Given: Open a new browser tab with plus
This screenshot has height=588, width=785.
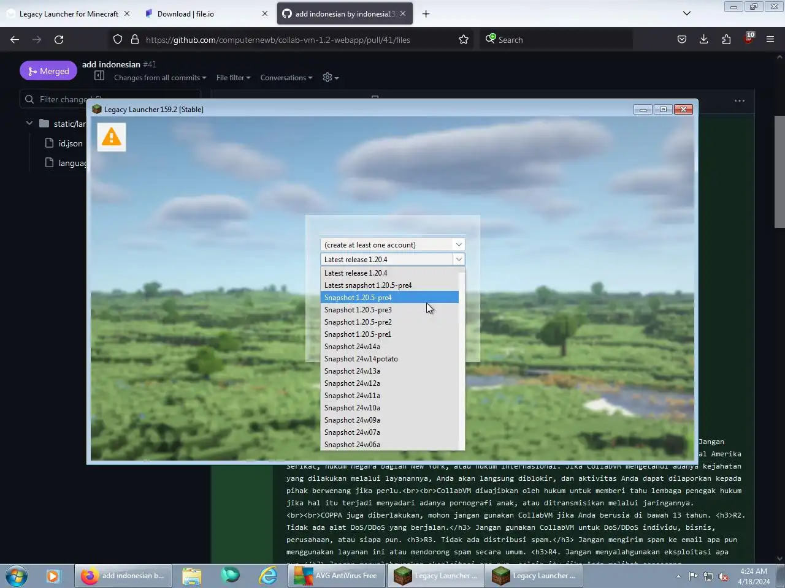Looking at the screenshot, I should point(426,13).
